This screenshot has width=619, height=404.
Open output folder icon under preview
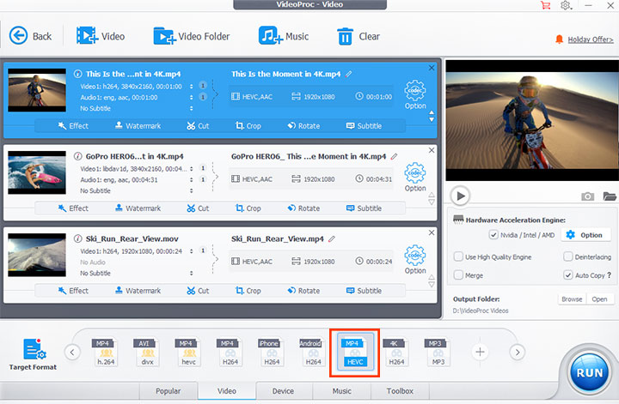point(610,196)
